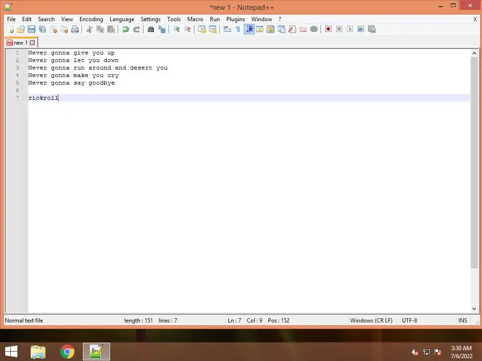Viewport: 482px width, 361px height.
Task: Open the Window menu
Action: coord(262,19)
